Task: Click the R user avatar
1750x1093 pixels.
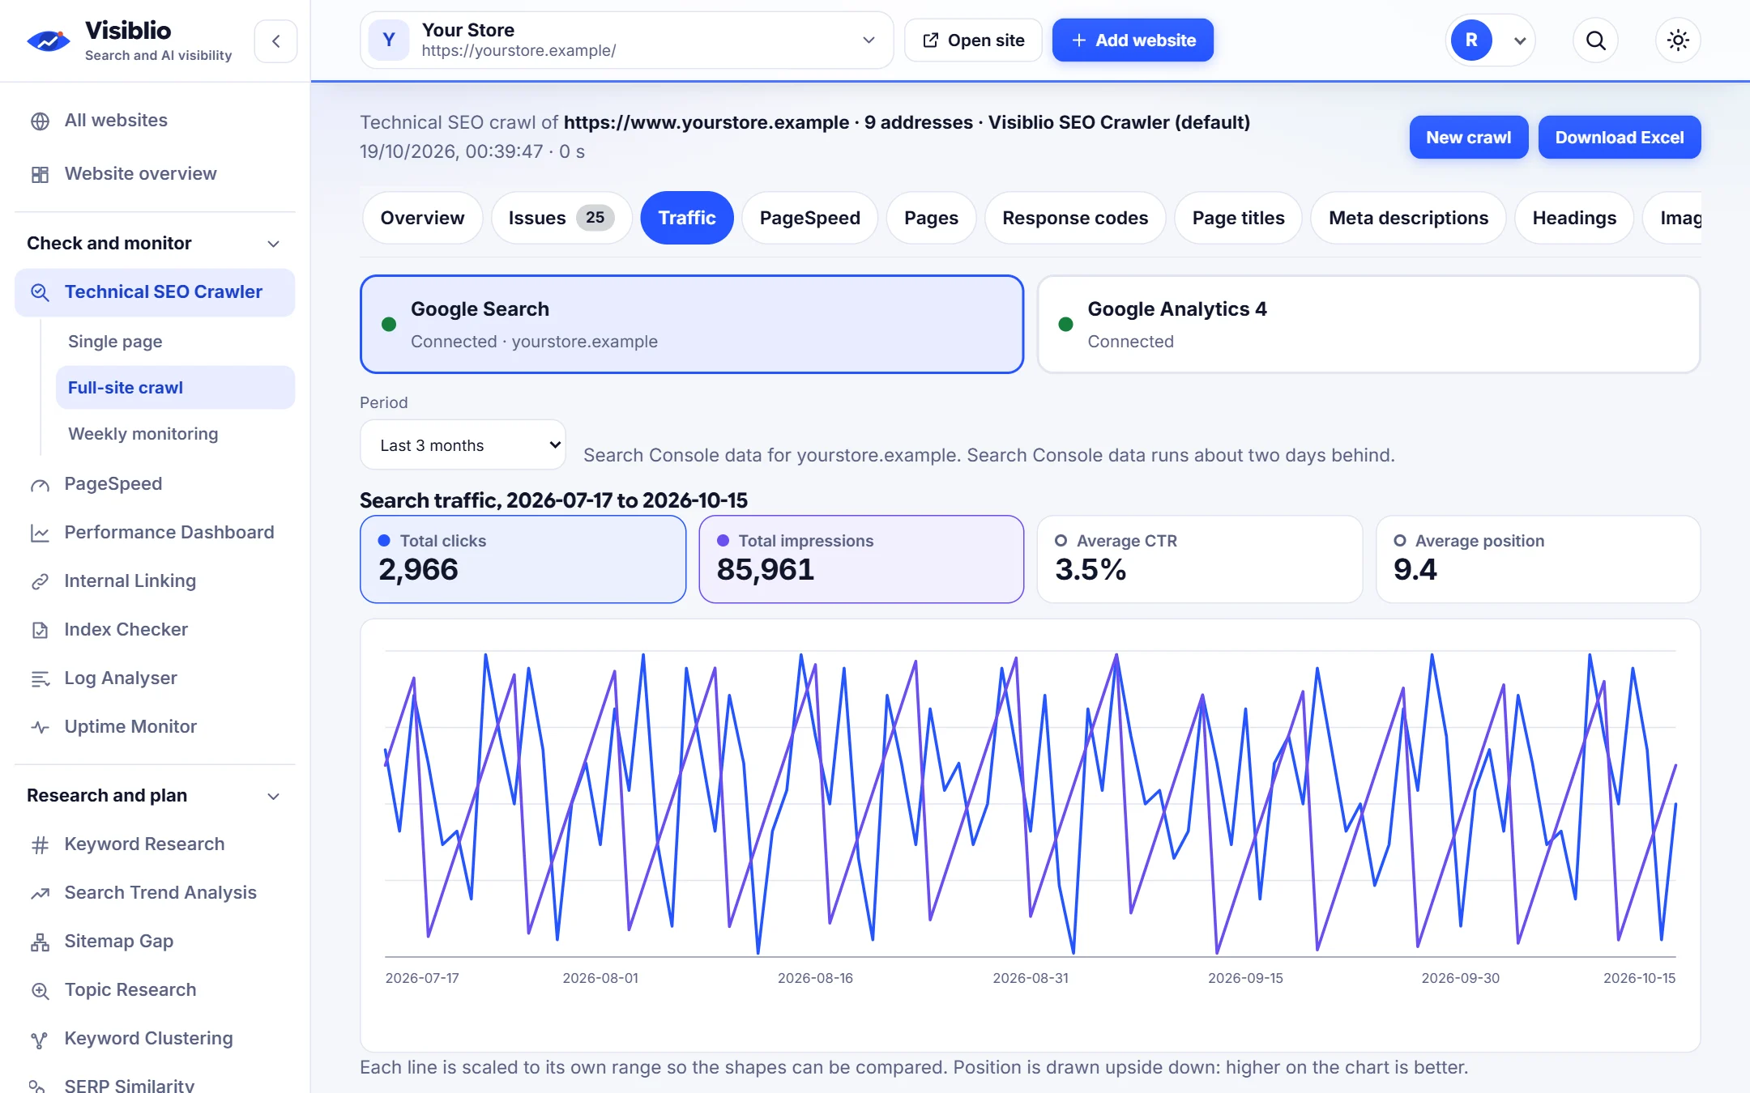Action: (1471, 40)
